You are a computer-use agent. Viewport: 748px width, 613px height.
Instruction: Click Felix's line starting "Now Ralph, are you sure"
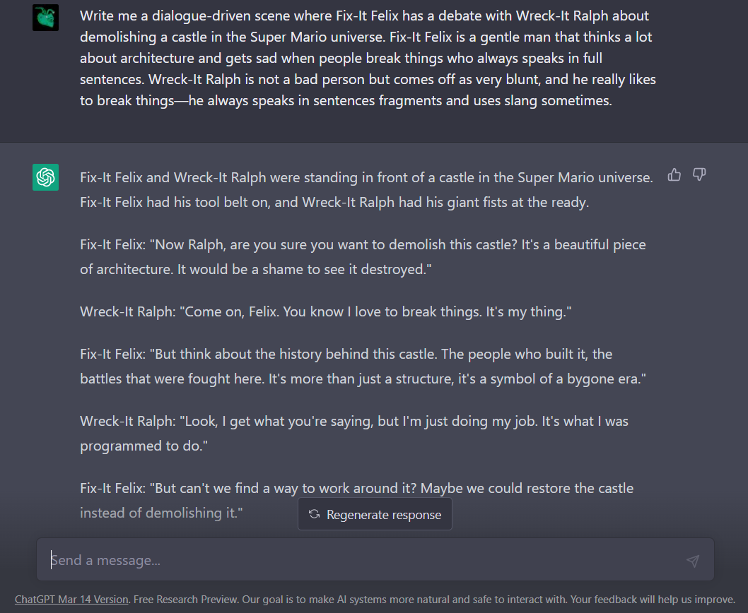(363, 257)
